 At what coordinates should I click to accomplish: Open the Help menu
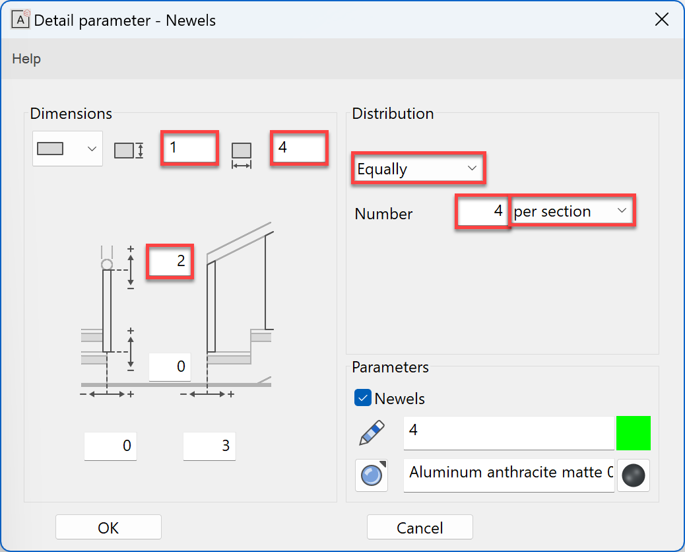(x=26, y=58)
